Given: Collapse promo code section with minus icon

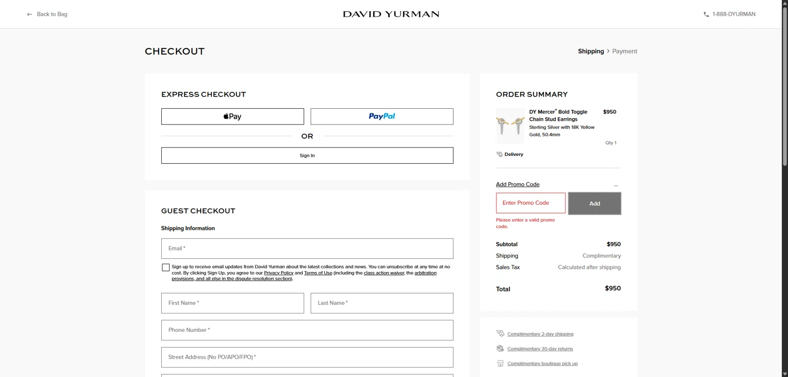Looking at the screenshot, I should pos(616,185).
